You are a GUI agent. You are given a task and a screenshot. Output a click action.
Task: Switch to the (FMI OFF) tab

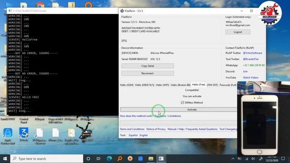(x=213, y=85)
